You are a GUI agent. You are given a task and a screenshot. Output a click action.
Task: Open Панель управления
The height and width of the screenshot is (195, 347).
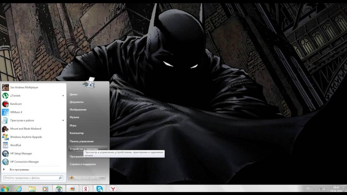(82, 141)
